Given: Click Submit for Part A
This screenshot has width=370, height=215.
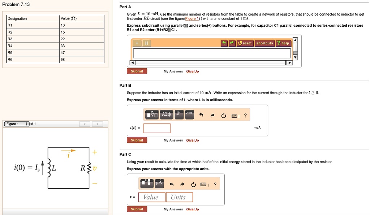Looking at the screenshot, I should 137,71.
